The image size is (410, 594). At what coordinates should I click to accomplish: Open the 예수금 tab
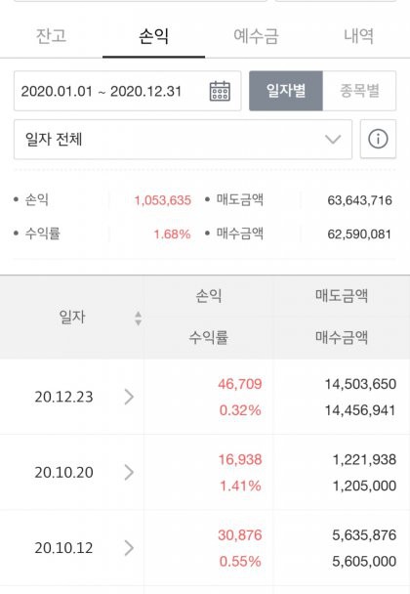(x=257, y=36)
